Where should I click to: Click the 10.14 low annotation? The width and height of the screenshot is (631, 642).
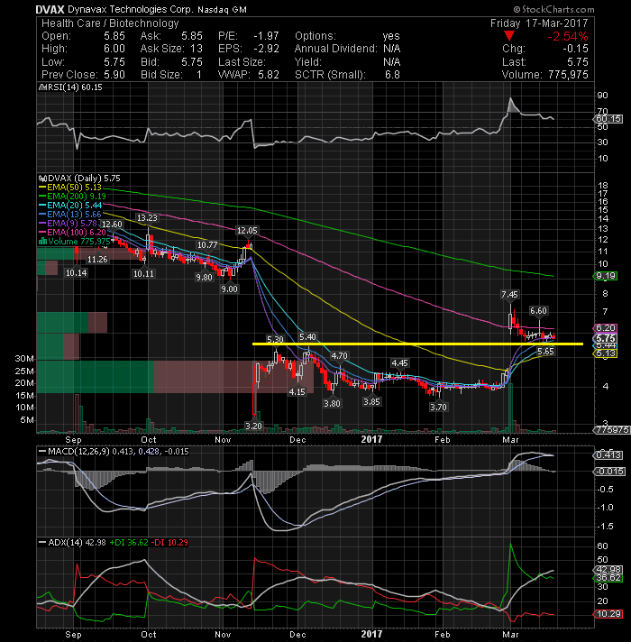tap(76, 272)
